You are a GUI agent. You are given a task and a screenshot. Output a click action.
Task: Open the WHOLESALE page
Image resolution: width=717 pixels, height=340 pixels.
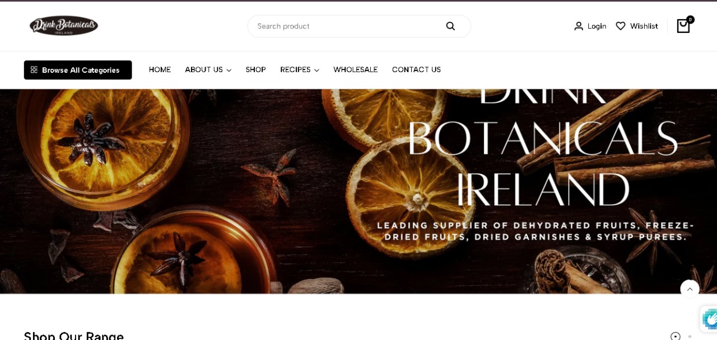355,70
